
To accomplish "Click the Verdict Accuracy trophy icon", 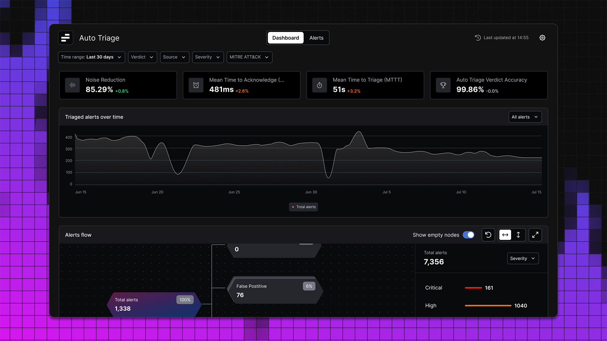I will (443, 85).
